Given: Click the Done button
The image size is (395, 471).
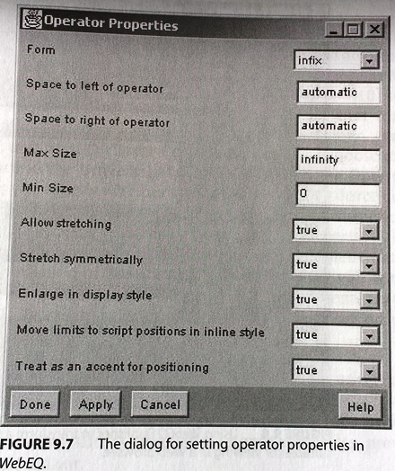Looking at the screenshot, I should pyautogui.click(x=35, y=404).
